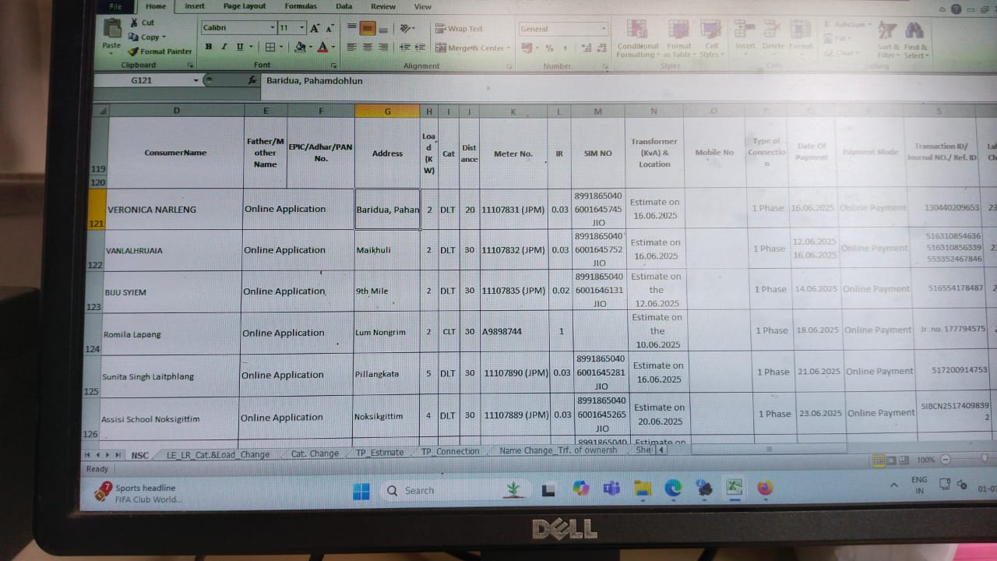
Task: Click the Orientation text angle icon
Action: tap(406, 28)
